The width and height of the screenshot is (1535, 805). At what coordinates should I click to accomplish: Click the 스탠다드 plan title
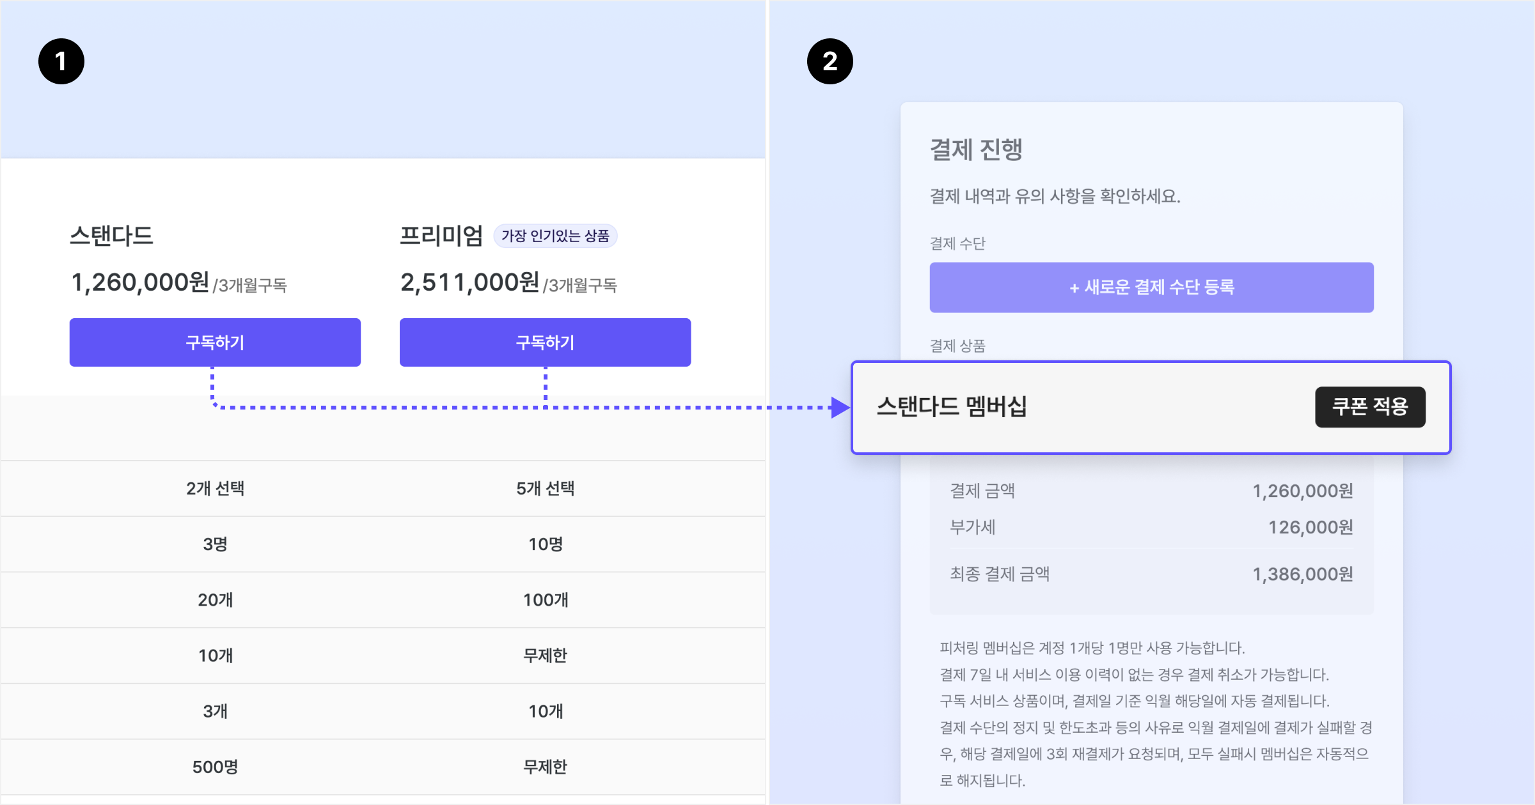(x=111, y=236)
